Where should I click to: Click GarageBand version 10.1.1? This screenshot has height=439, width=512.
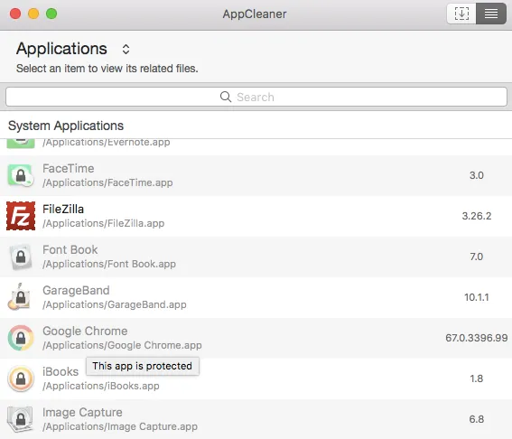477,297
